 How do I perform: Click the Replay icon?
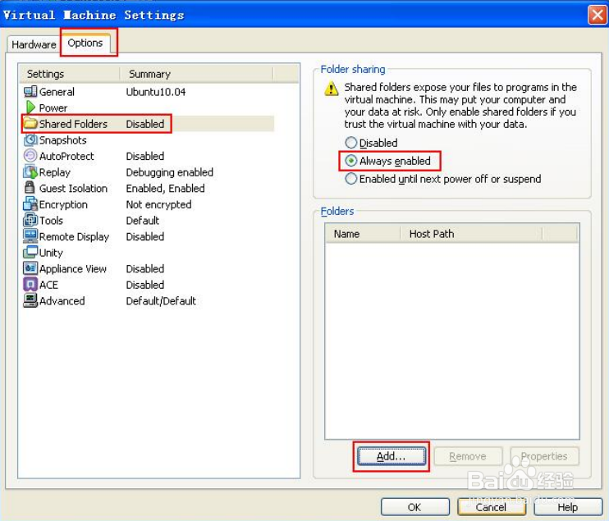click(30, 172)
